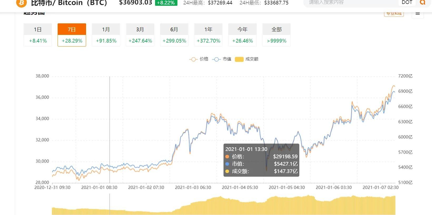Viewport: 432px width, 215px height.
Task: Show the 1年 price trend
Action: tap(208, 35)
